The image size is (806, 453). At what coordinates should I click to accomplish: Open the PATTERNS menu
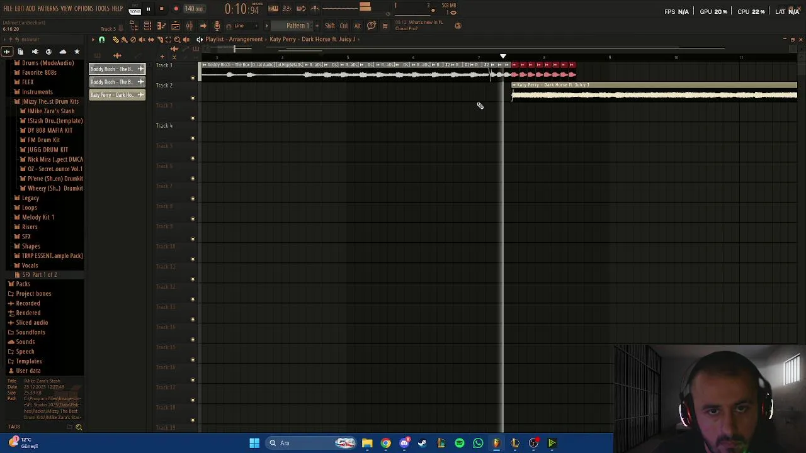(x=48, y=9)
